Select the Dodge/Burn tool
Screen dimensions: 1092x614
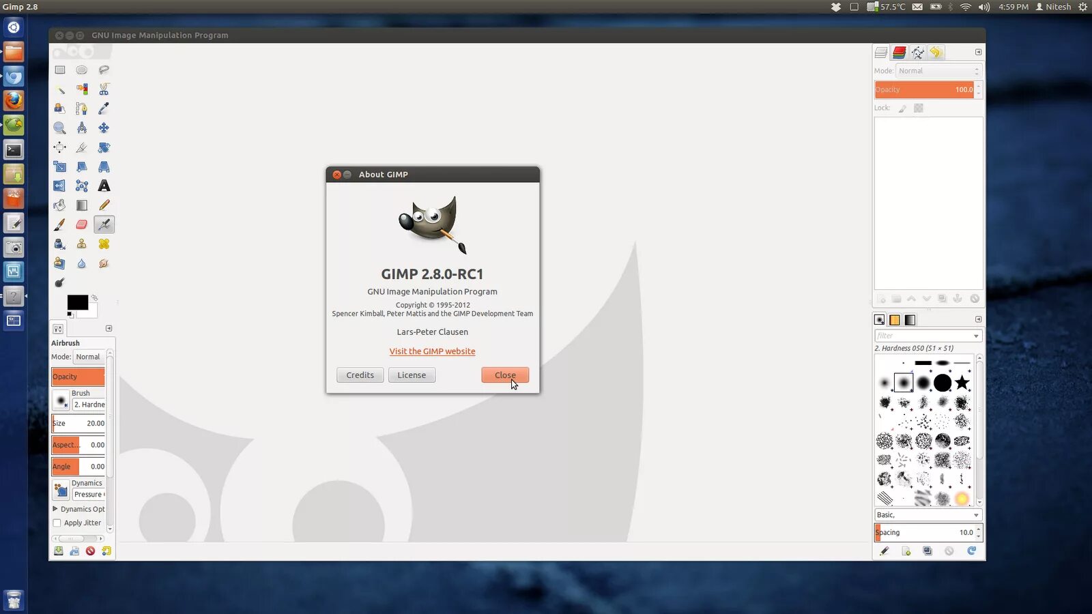60,282
